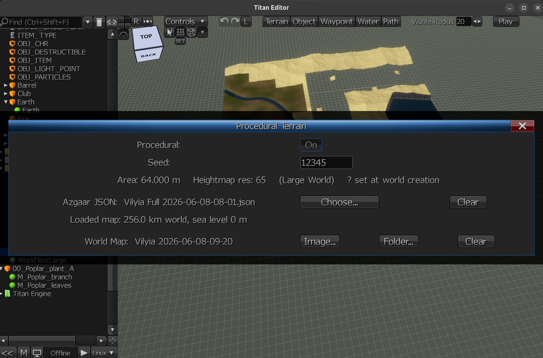Click the Seed input field
This screenshot has height=358, width=543.
326,163
